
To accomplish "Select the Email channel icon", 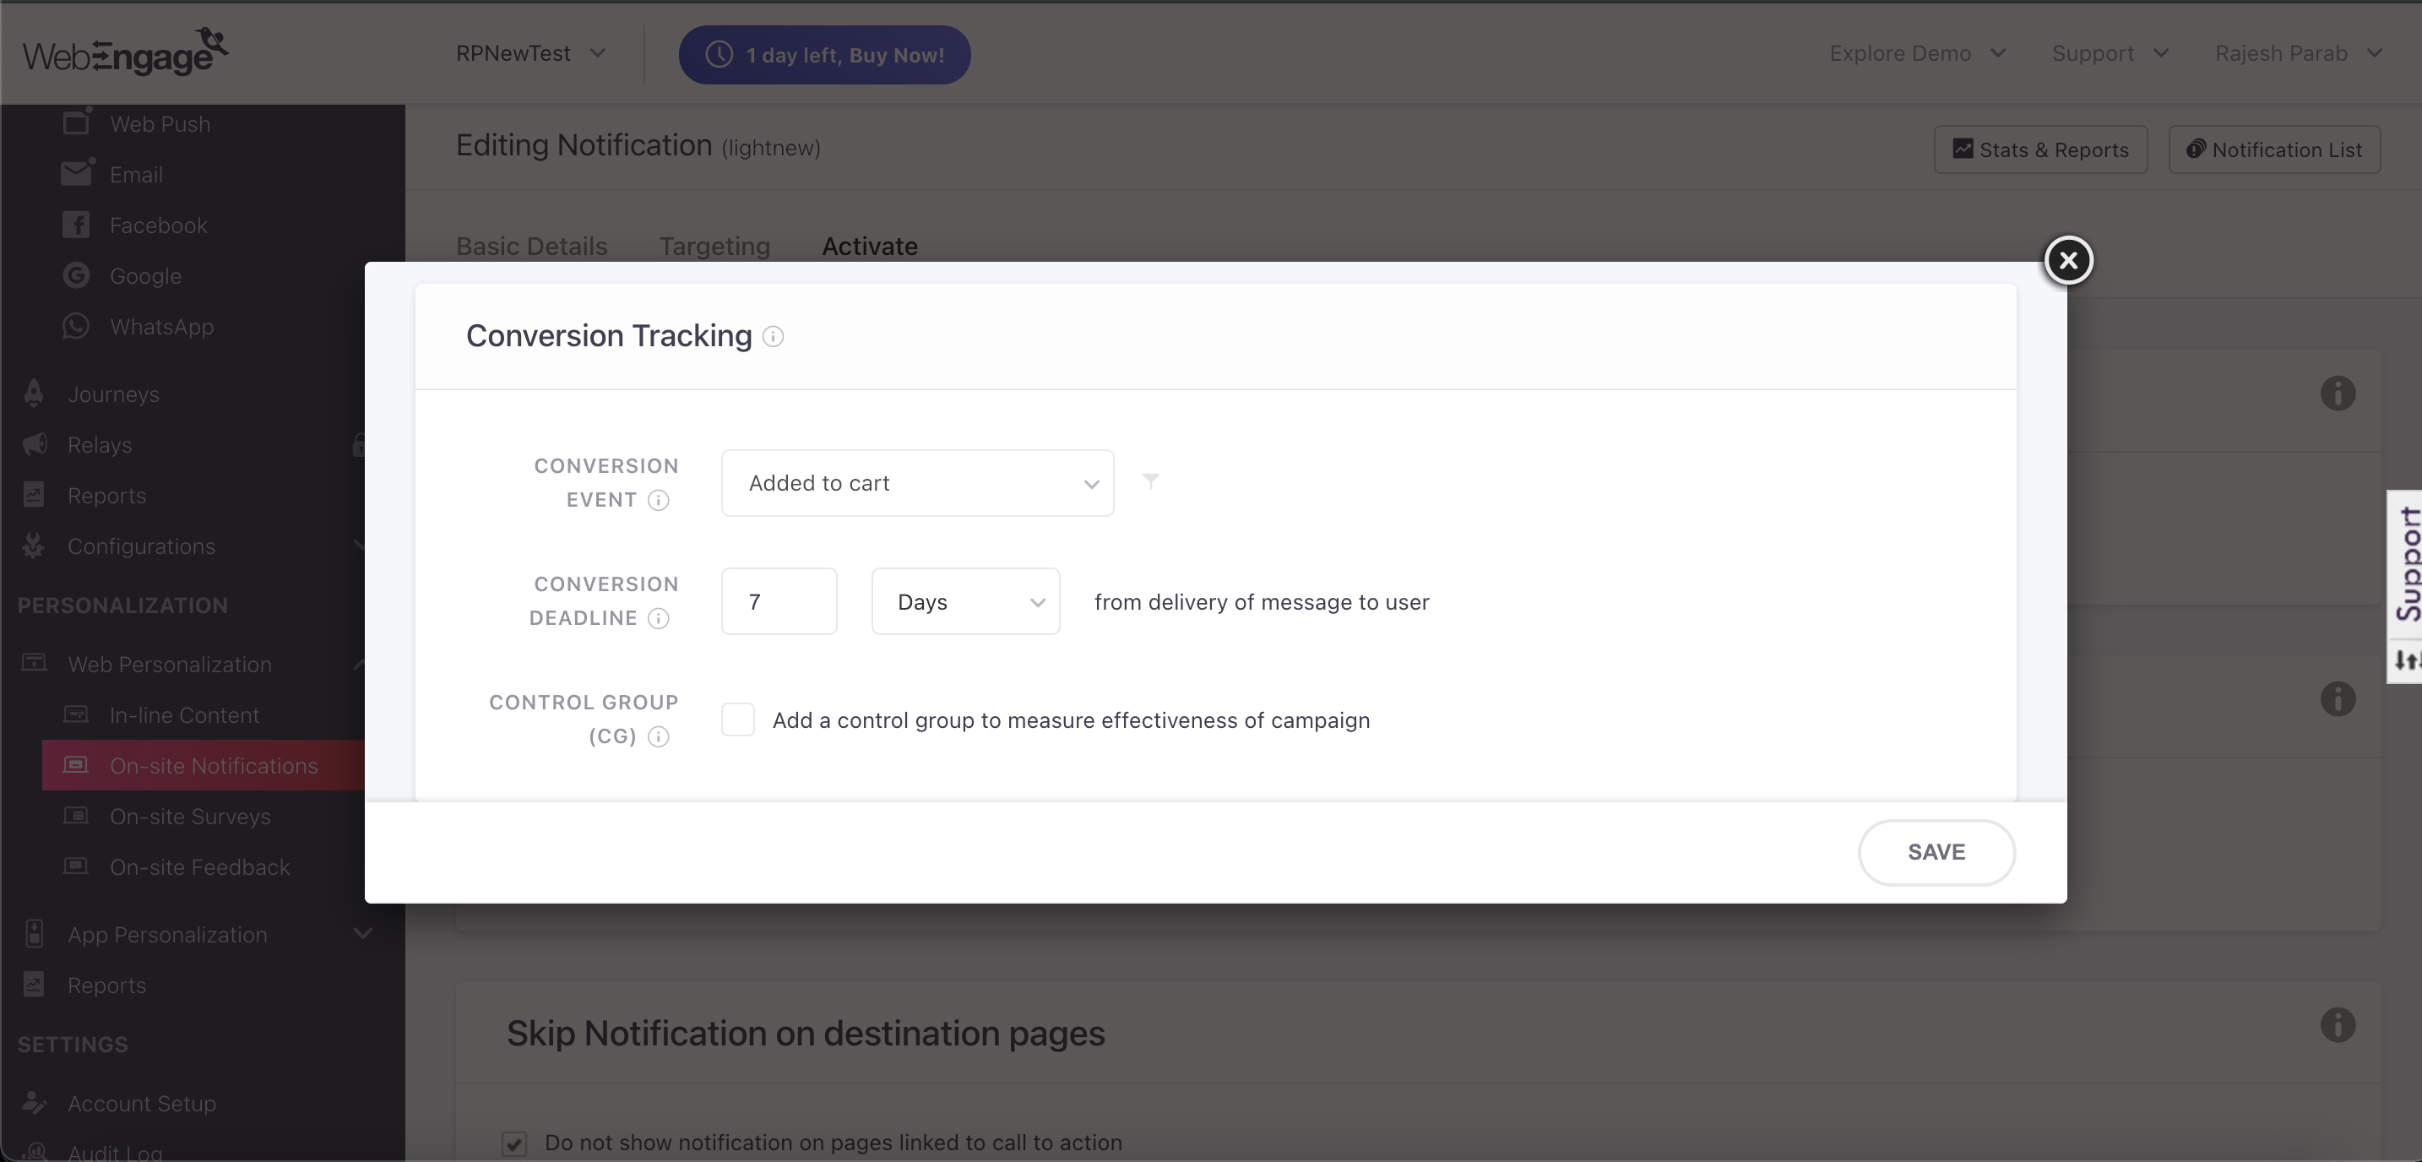I will click(75, 172).
